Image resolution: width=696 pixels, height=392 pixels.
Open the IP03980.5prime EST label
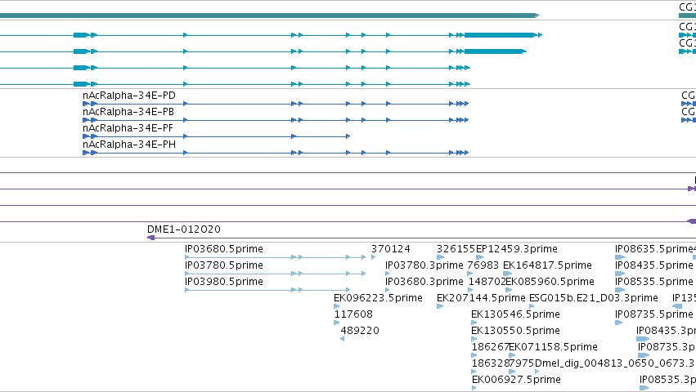pyautogui.click(x=224, y=282)
